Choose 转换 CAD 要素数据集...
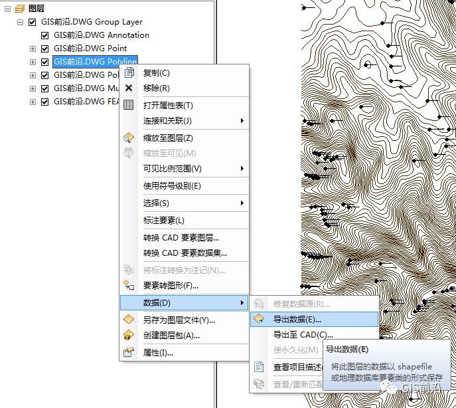 (x=185, y=253)
